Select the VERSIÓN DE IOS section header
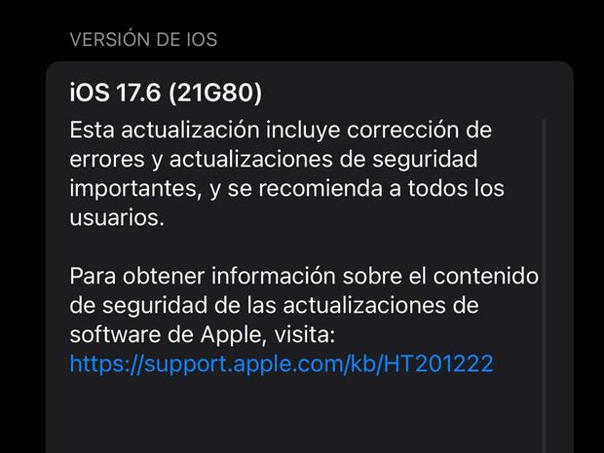Image resolution: width=604 pixels, height=453 pixels. (143, 39)
